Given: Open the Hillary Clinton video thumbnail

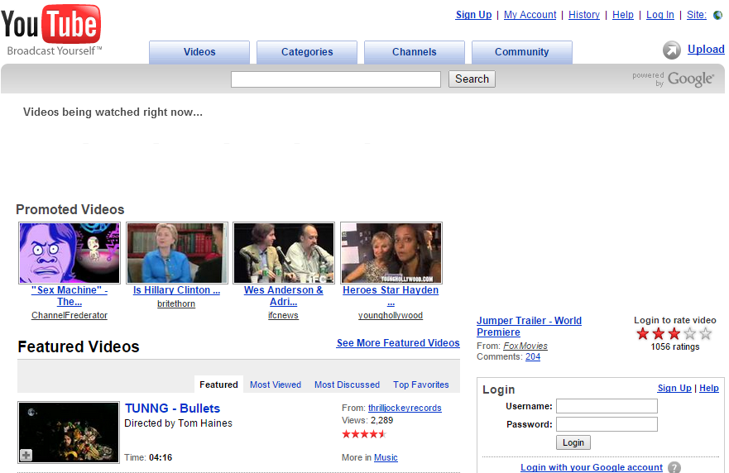Looking at the screenshot, I should (x=177, y=253).
